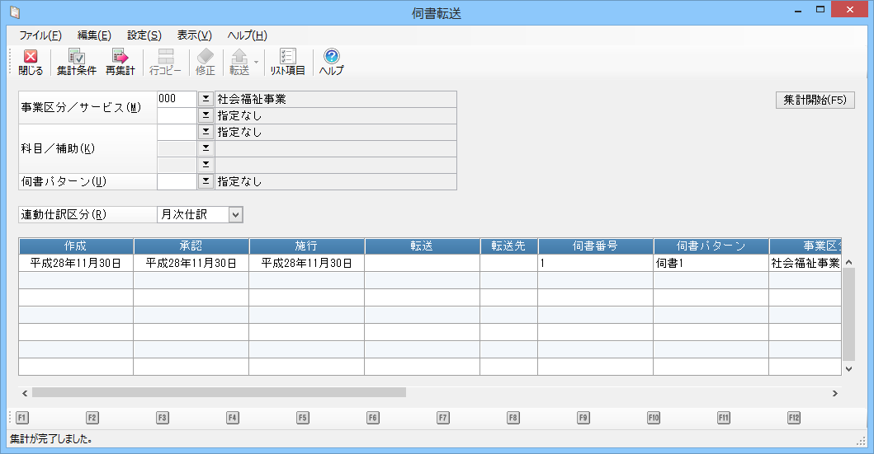Screen dimensions: 874x454
Task: Click the 閉じる (Close) toolbar icon
Action: 31,63
